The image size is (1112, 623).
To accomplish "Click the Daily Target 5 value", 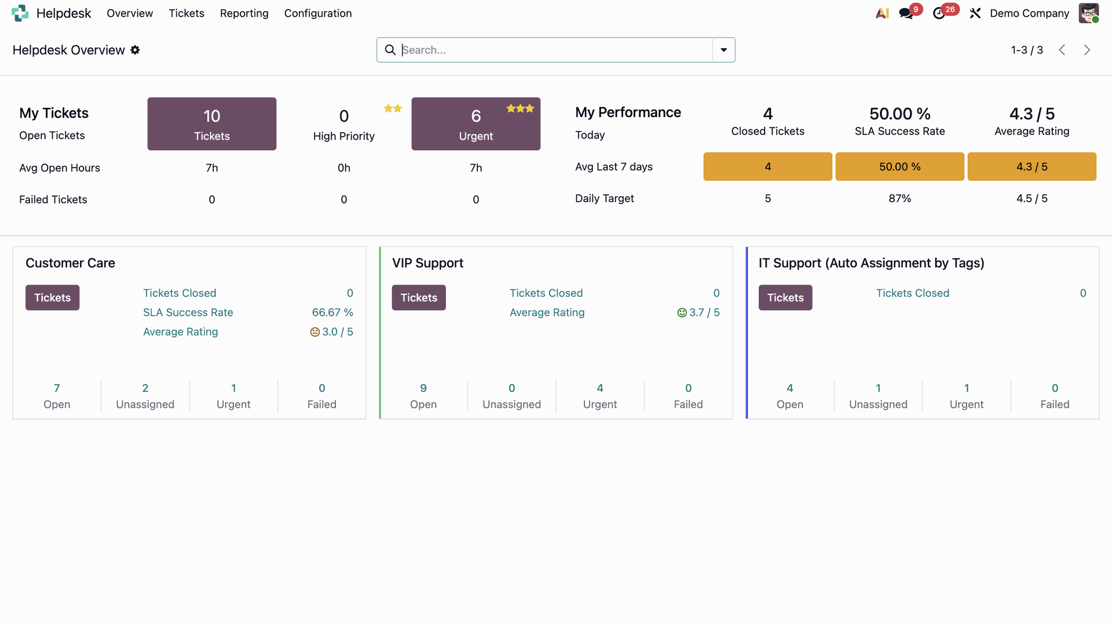I will (x=768, y=199).
